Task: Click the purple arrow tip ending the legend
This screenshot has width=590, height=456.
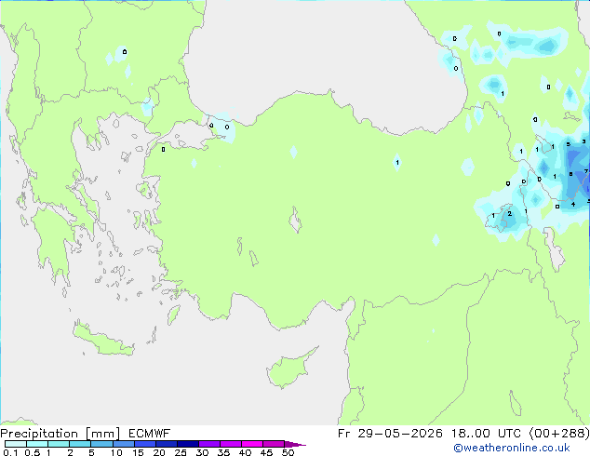Action: [x=295, y=444]
